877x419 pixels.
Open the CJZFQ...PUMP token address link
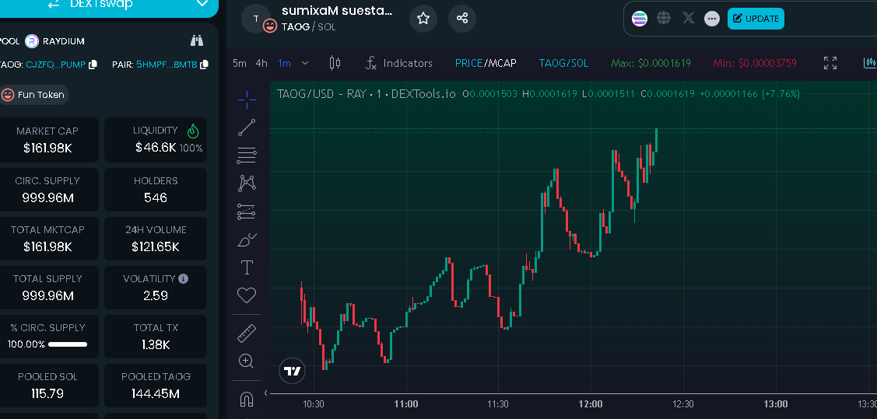[56, 65]
